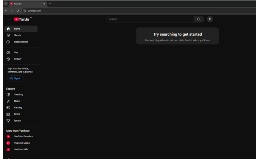Click the YouTube Kids red icon
261x160 pixels.
coord(8,149)
